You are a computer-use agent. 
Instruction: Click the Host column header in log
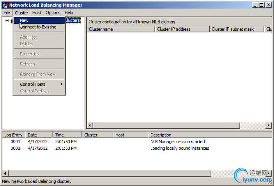(131, 135)
